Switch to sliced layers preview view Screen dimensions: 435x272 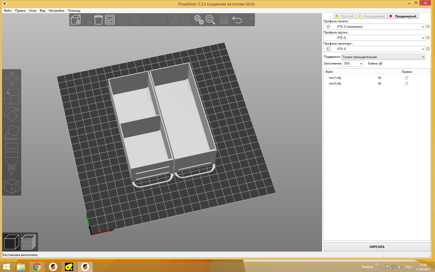click(x=28, y=242)
